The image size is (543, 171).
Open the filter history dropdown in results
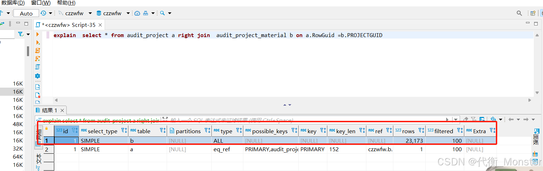[x=455, y=119]
